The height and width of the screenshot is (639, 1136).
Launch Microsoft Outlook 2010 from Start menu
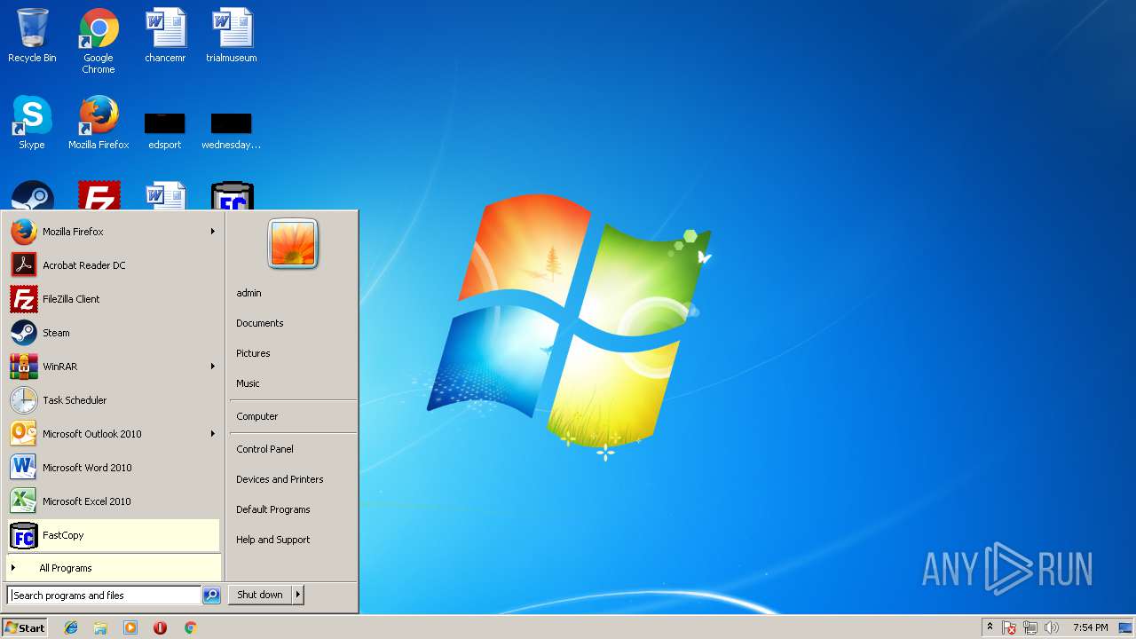[x=113, y=434]
